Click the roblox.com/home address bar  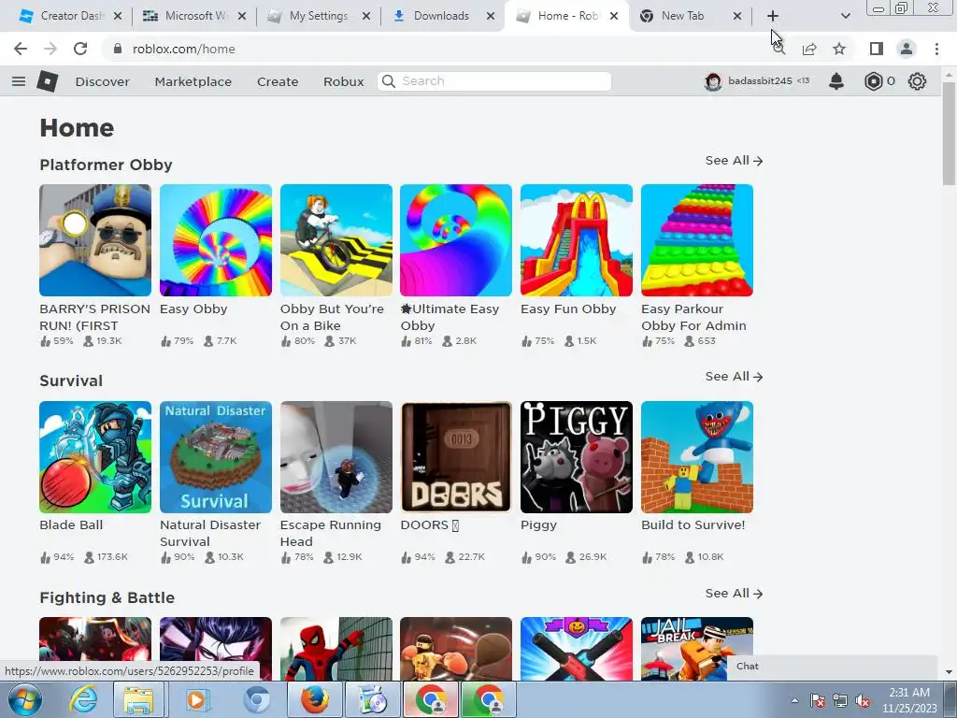pyautogui.click(x=184, y=49)
